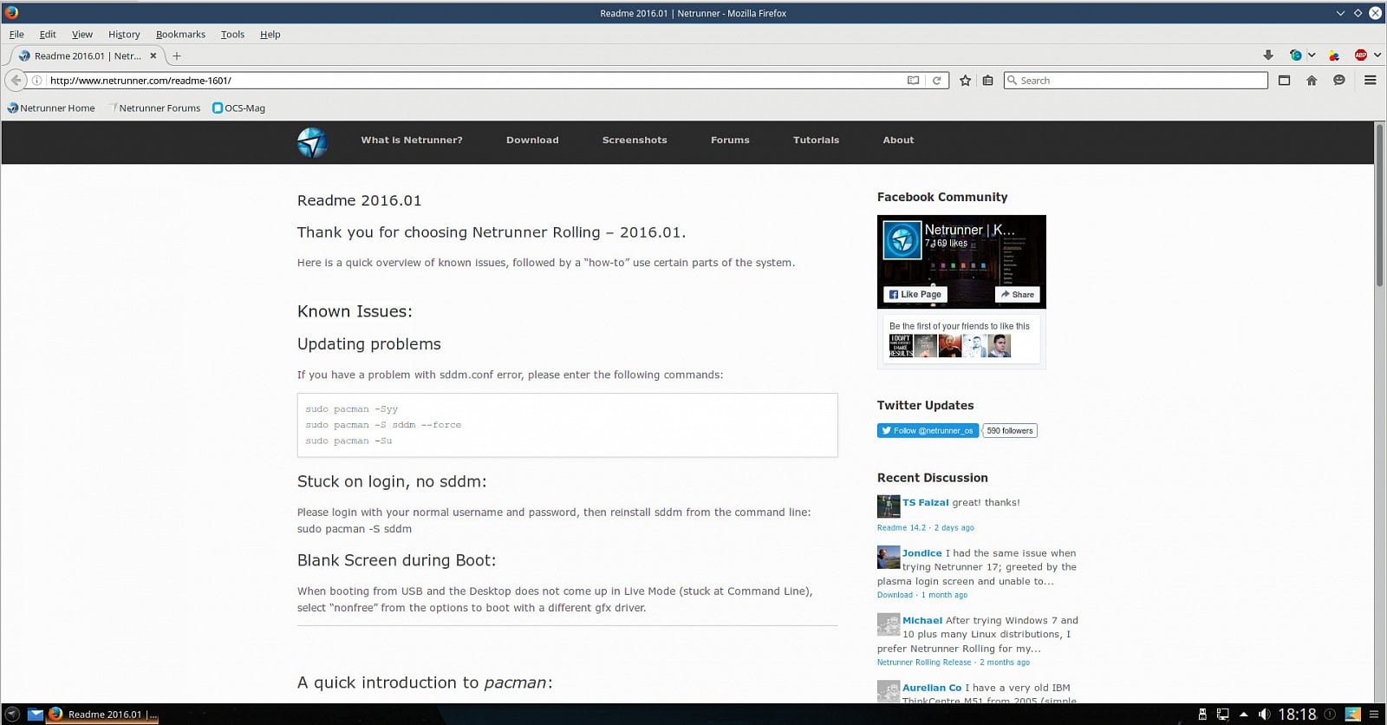
Task: Open the Readme 14.2 discussion link
Action: [x=902, y=528]
